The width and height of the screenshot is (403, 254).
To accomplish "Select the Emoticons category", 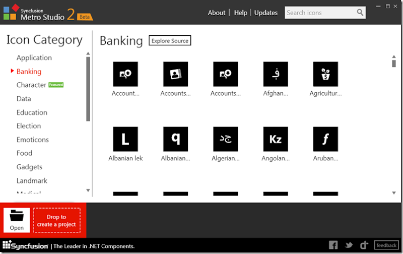I will click(x=33, y=140).
